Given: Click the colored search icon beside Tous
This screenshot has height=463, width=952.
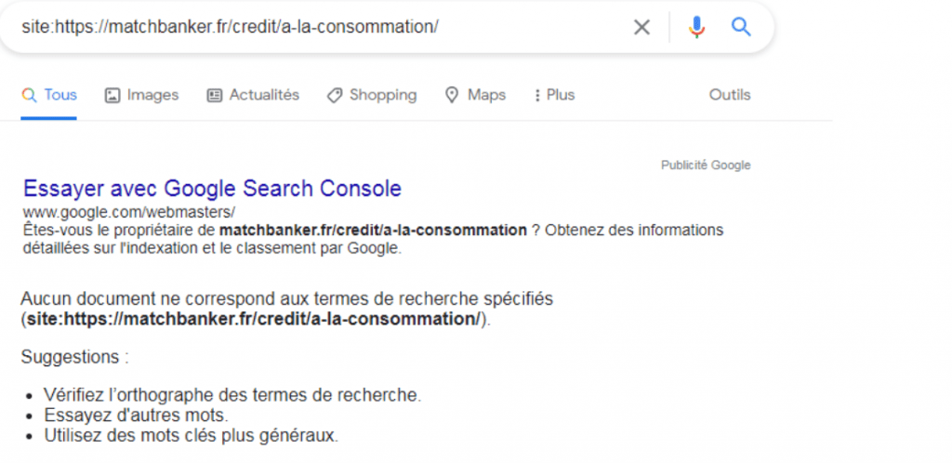Looking at the screenshot, I should coord(29,95).
